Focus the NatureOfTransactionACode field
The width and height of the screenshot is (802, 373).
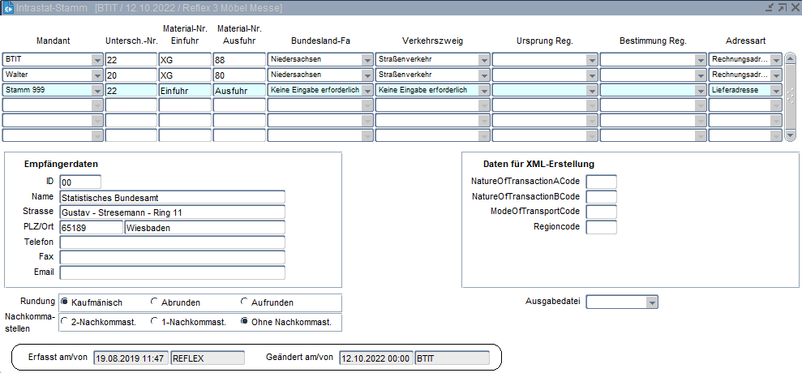coord(601,182)
